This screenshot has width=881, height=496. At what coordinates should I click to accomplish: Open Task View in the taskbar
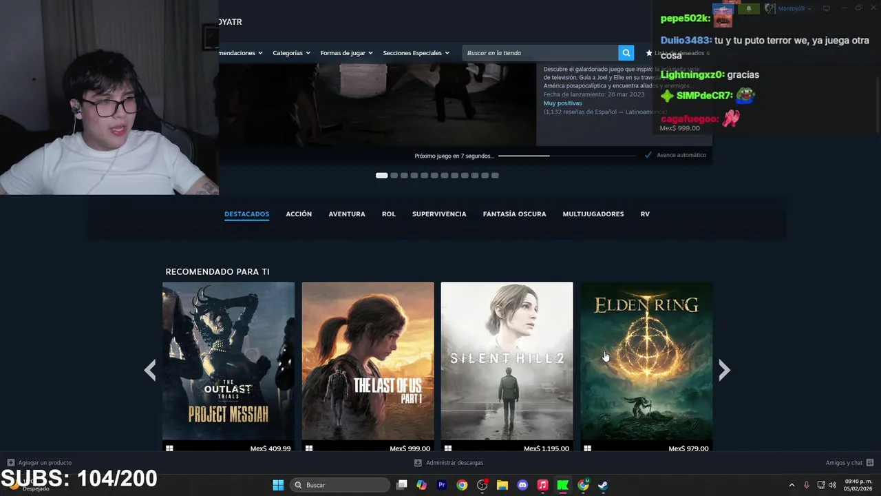pos(402,485)
